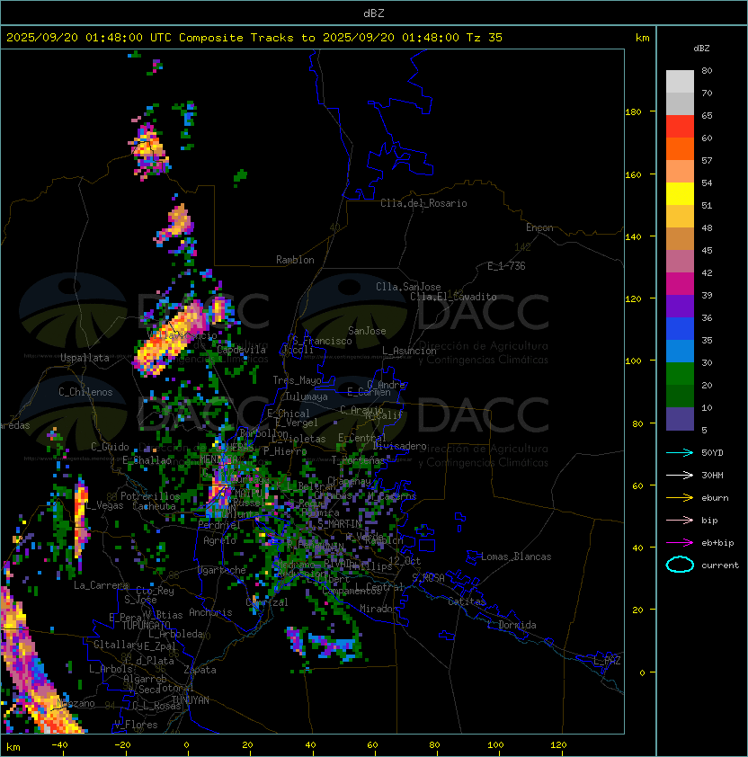The height and width of the screenshot is (757, 748).
Task: Click the TUNUYAN place label
Action: click(191, 700)
